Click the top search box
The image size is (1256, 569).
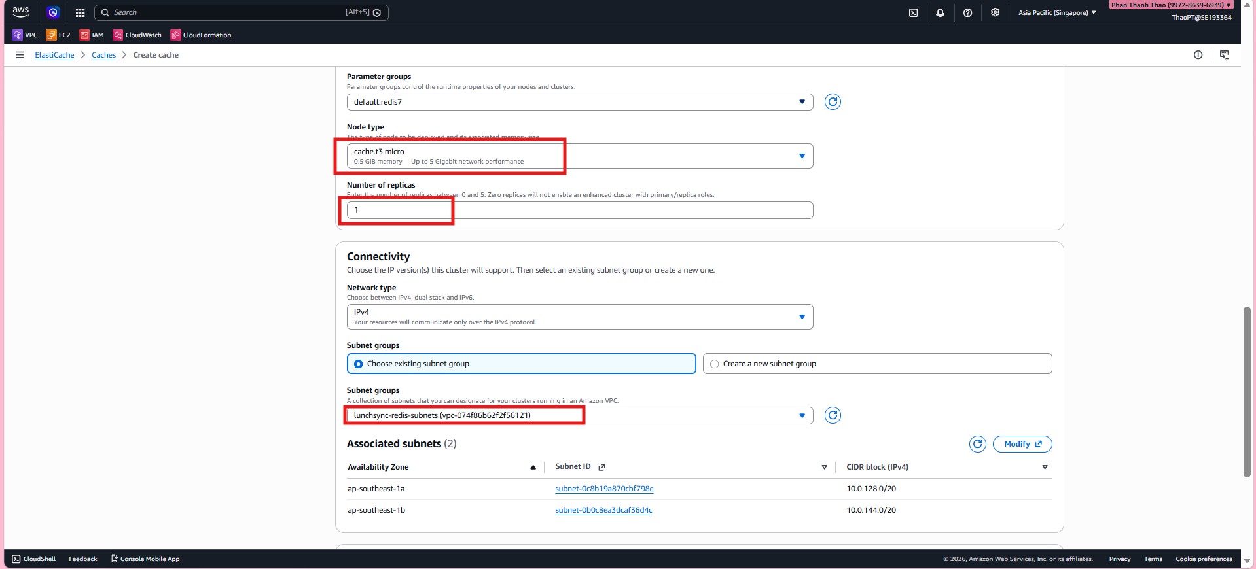[241, 12]
